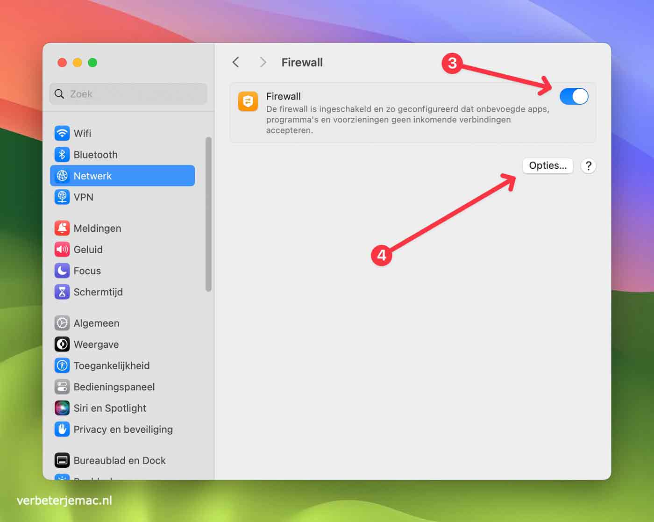Screen dimensions: 654x522
Task: Disable the Firewall toggle switch
Action: pyautogui.click(x=574, y=96)
